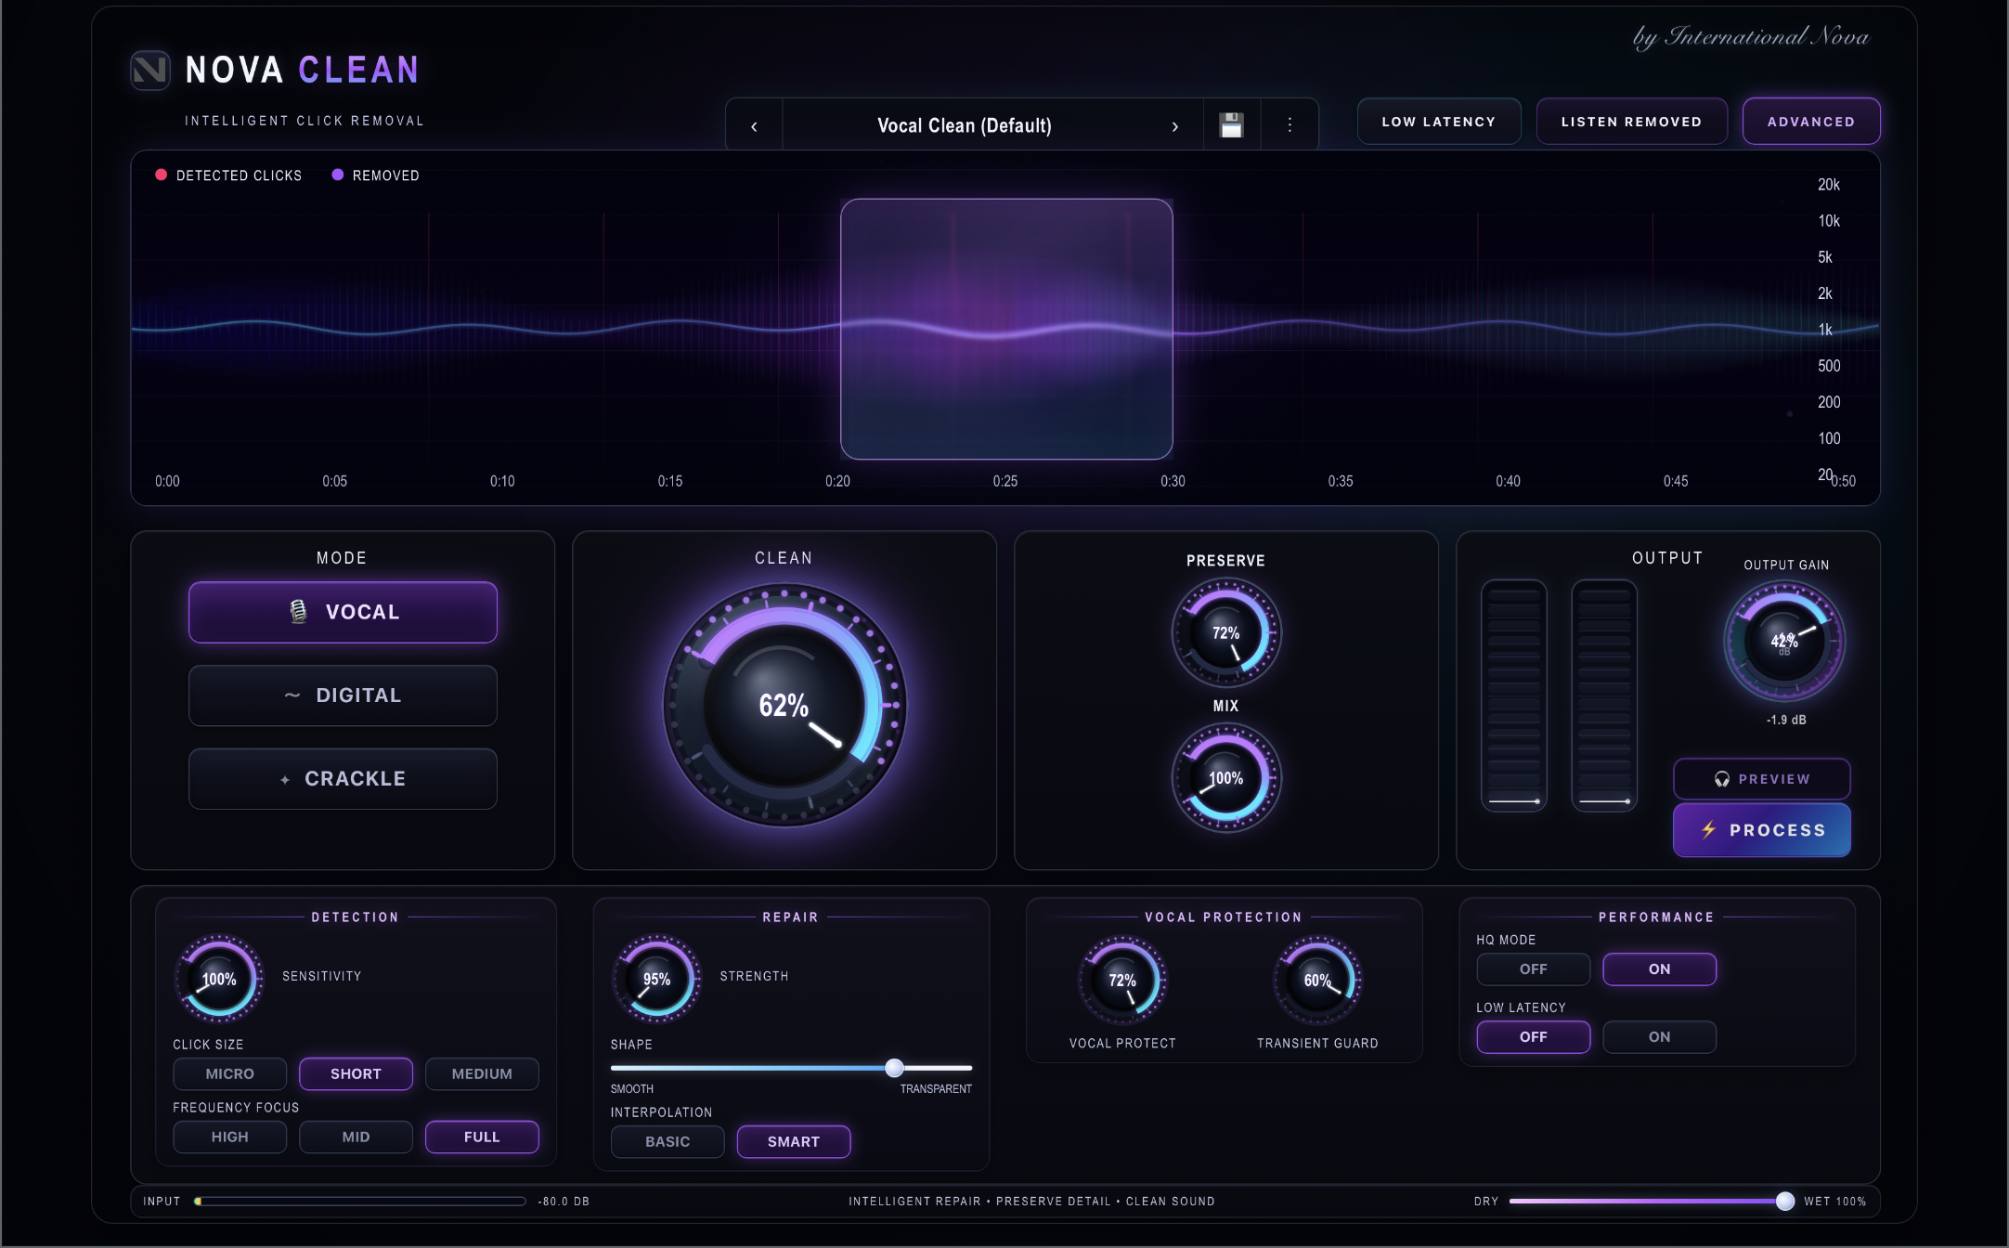2009x1248 pixels.
Task: Select Digital mode
Action: pyautogui.click(x=343, y=695)
